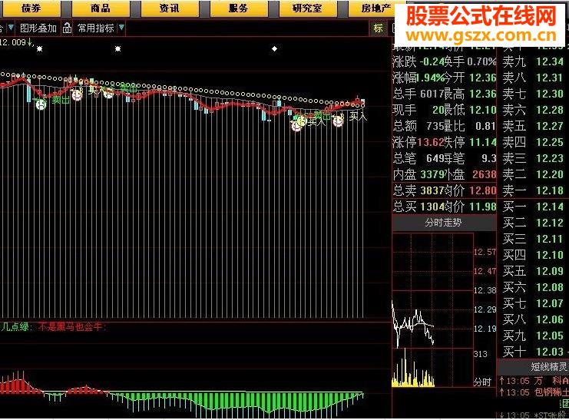569x420 pixels.
Task: Open the 债券 tab
Action: [x=31, y=8]
